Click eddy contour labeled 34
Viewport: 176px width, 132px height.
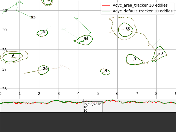[83, 40]
